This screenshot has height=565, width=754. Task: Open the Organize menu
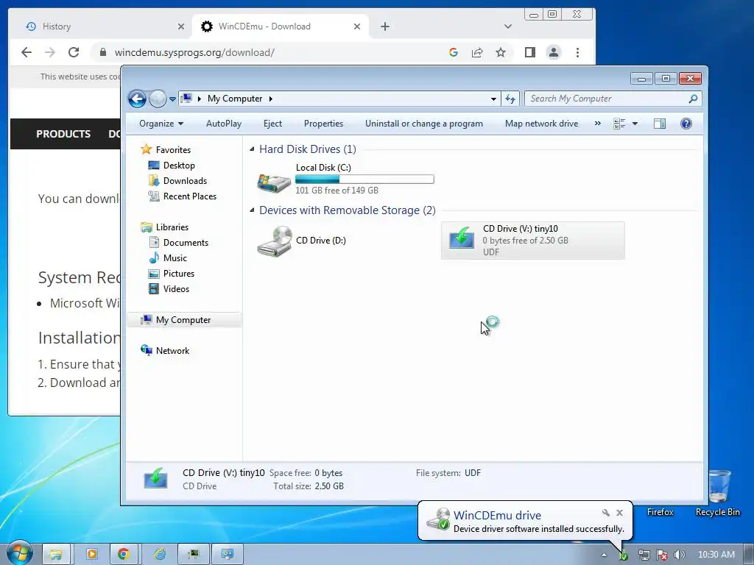161,124
